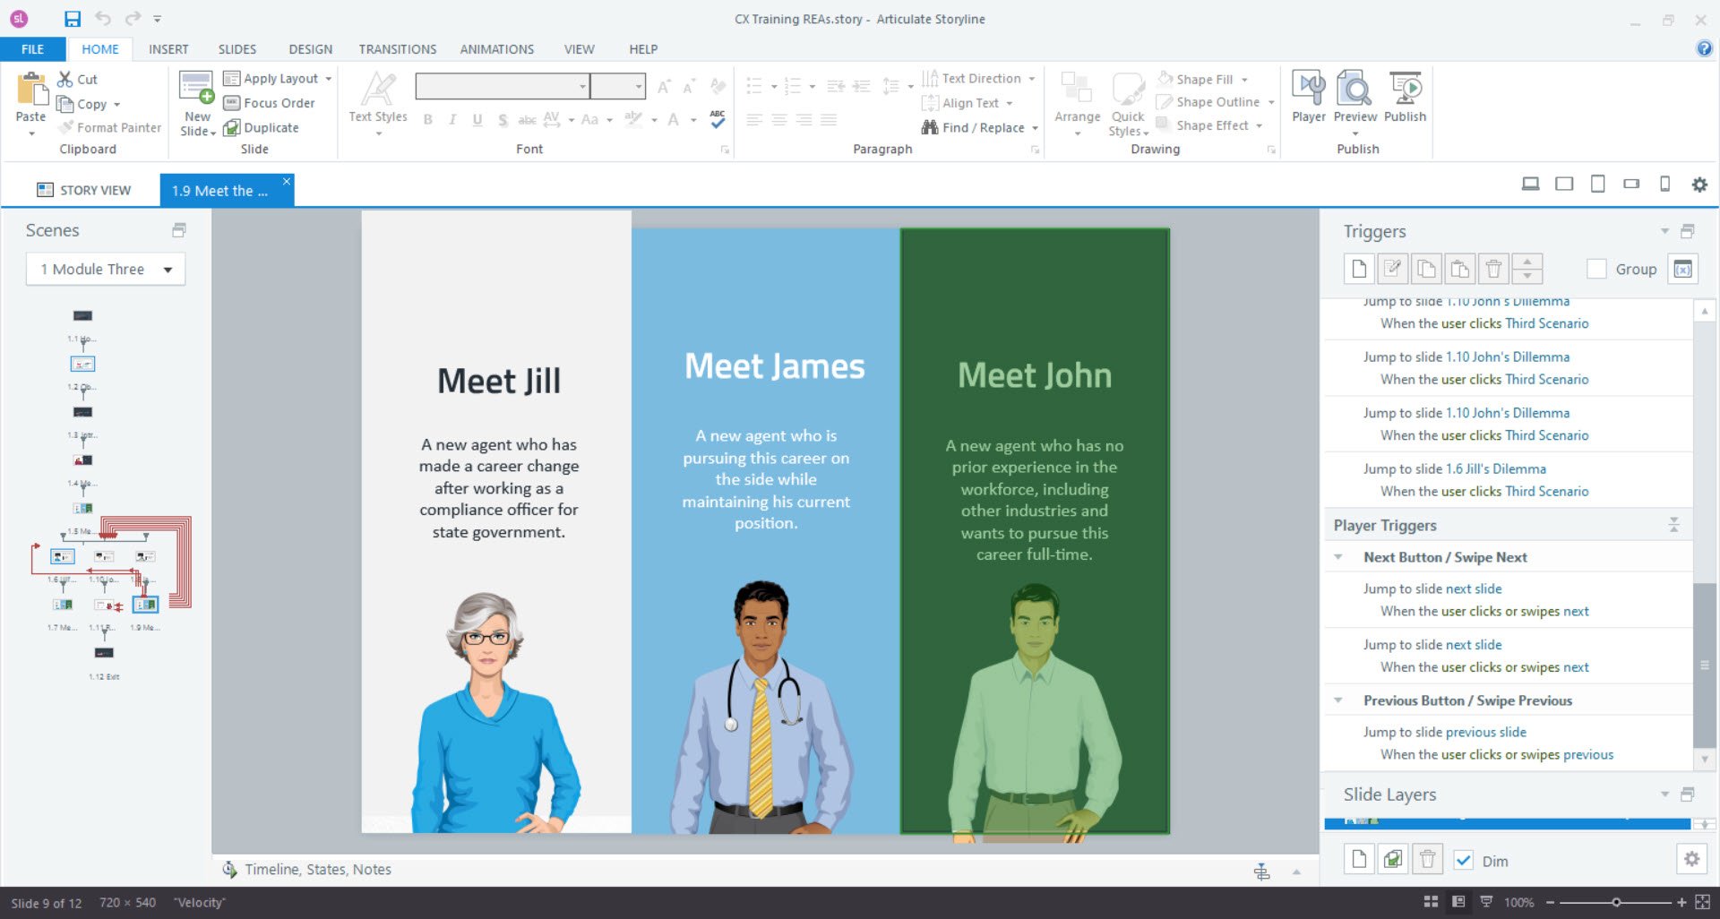The image size is (1720, 919).
Task: Toggle underline formatting
Action: coord(477,120)
